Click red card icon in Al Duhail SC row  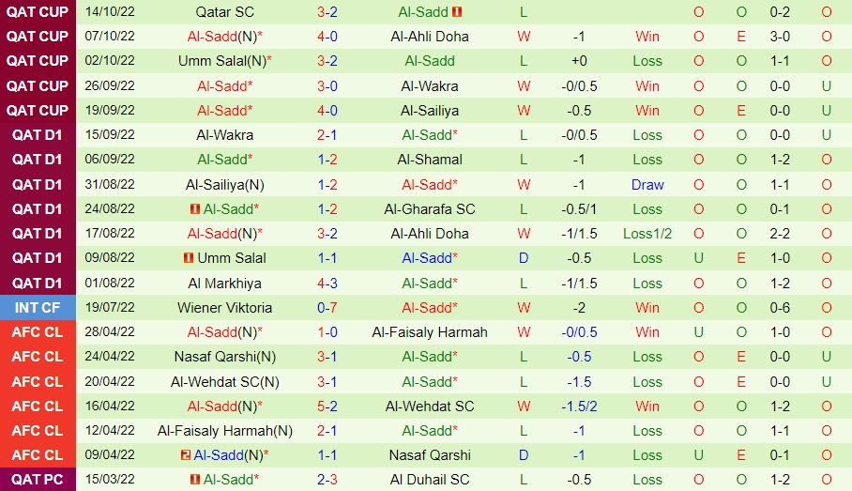(x=194, y=480)
